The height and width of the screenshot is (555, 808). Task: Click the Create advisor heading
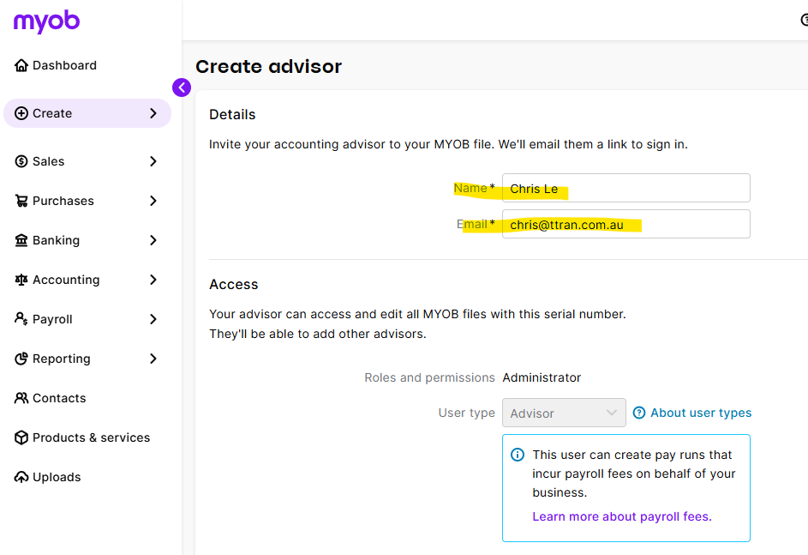268,67
